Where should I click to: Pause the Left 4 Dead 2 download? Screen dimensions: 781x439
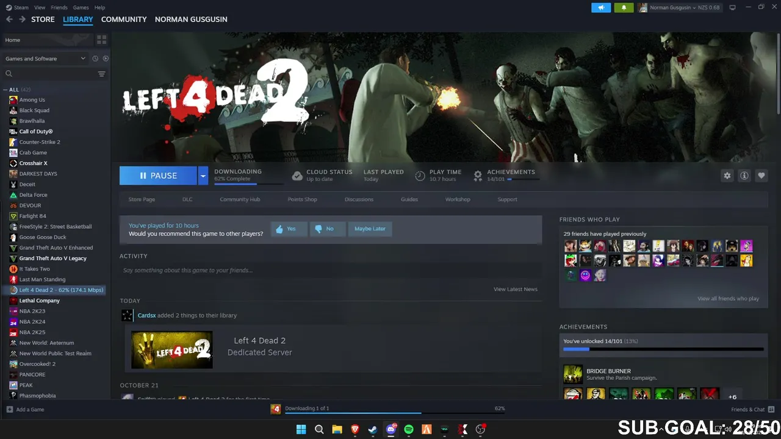(158, 176)
